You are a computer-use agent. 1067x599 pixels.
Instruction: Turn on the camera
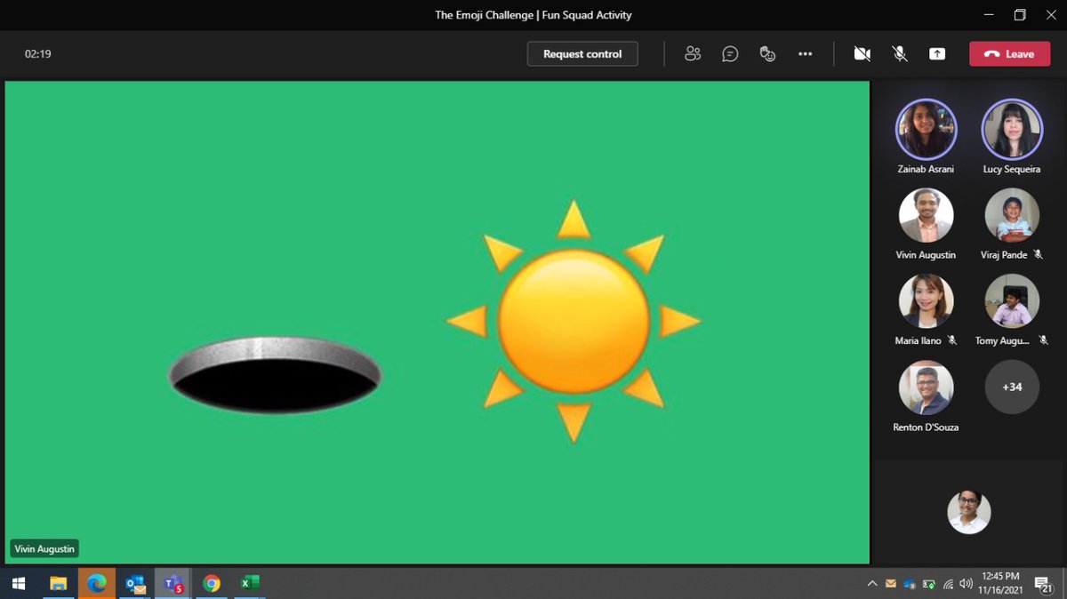click(862, 54)
